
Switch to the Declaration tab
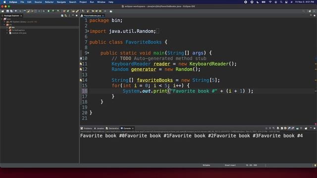(112, 129)
